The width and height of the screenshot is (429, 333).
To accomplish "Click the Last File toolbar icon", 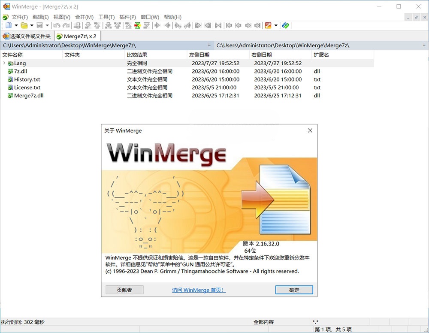I will pos(257,25).
